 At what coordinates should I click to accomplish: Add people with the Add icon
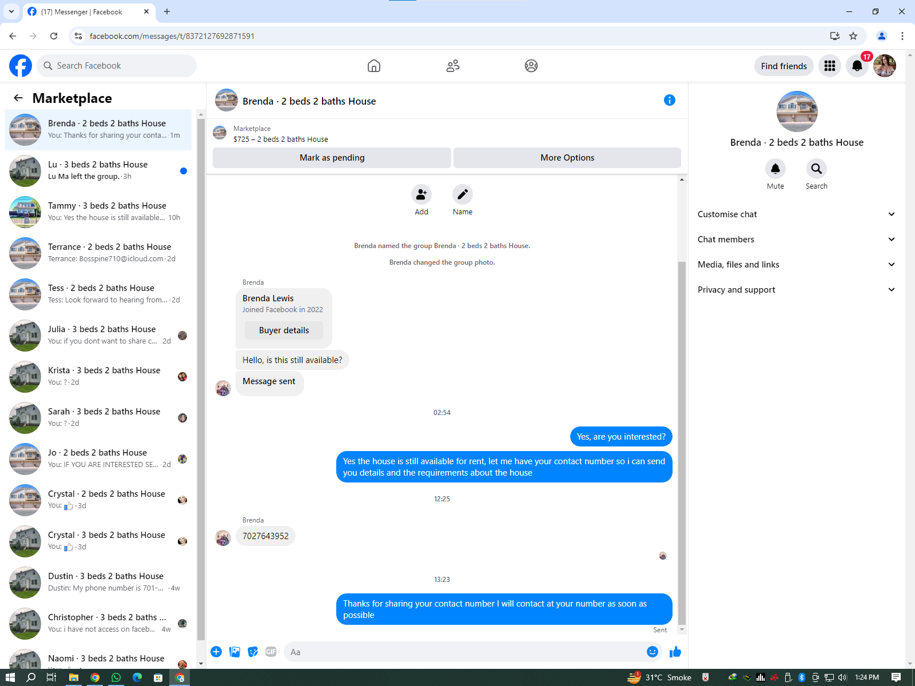click(x=421, y=194)
